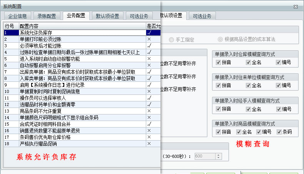The height and width of the screenshot is (174, 304).
Task: Open the 企业信息 tab
Action: coord(17,16)
